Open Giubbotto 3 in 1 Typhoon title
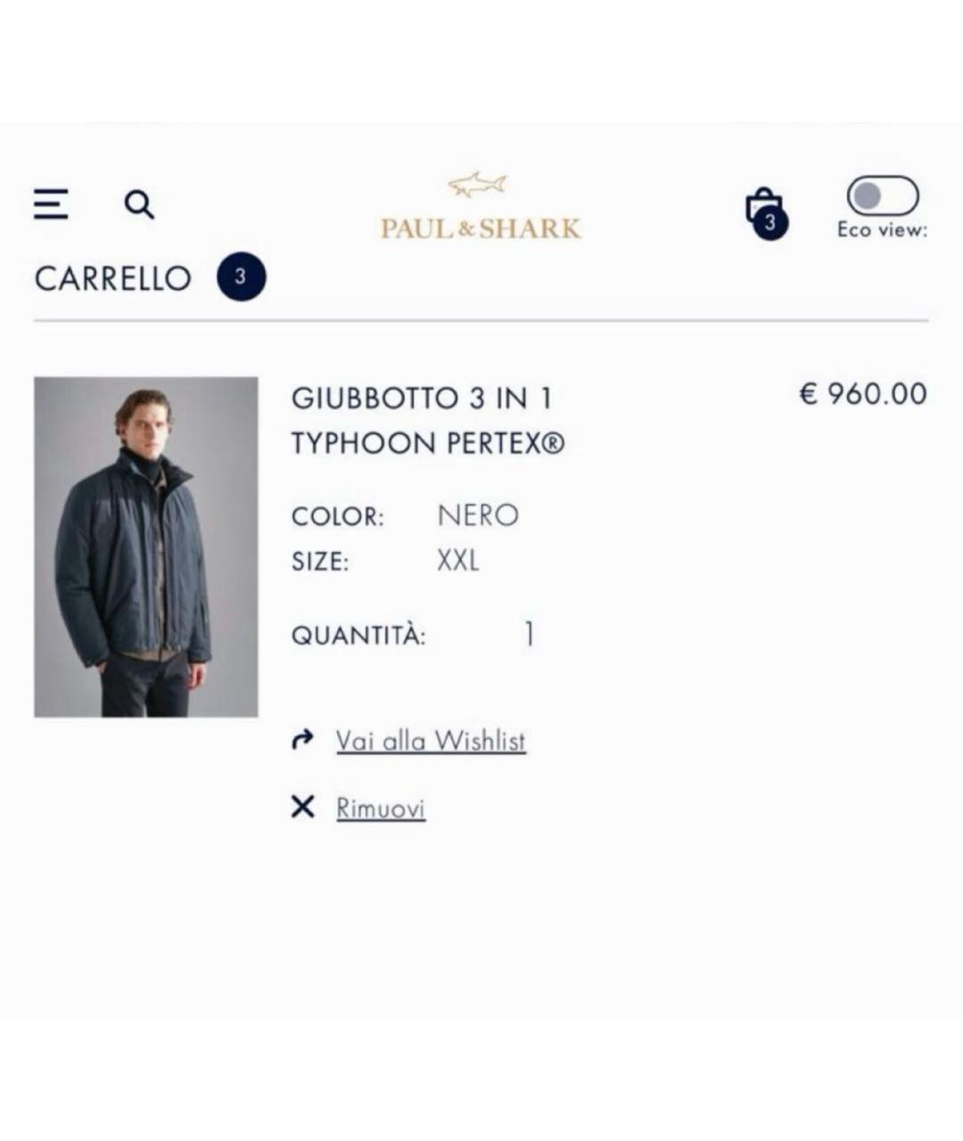This screenshot has height=1141, width=963. click(x=427, y=420)
